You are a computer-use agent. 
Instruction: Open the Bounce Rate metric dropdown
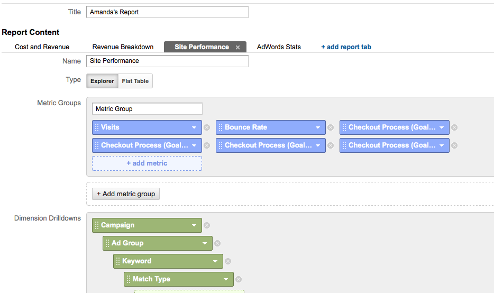point(318,127)
